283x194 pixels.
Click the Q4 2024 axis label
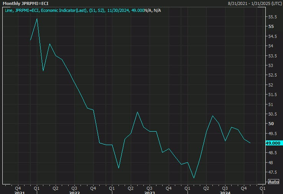244,188
